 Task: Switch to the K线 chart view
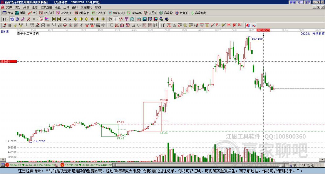pos(32,13)
